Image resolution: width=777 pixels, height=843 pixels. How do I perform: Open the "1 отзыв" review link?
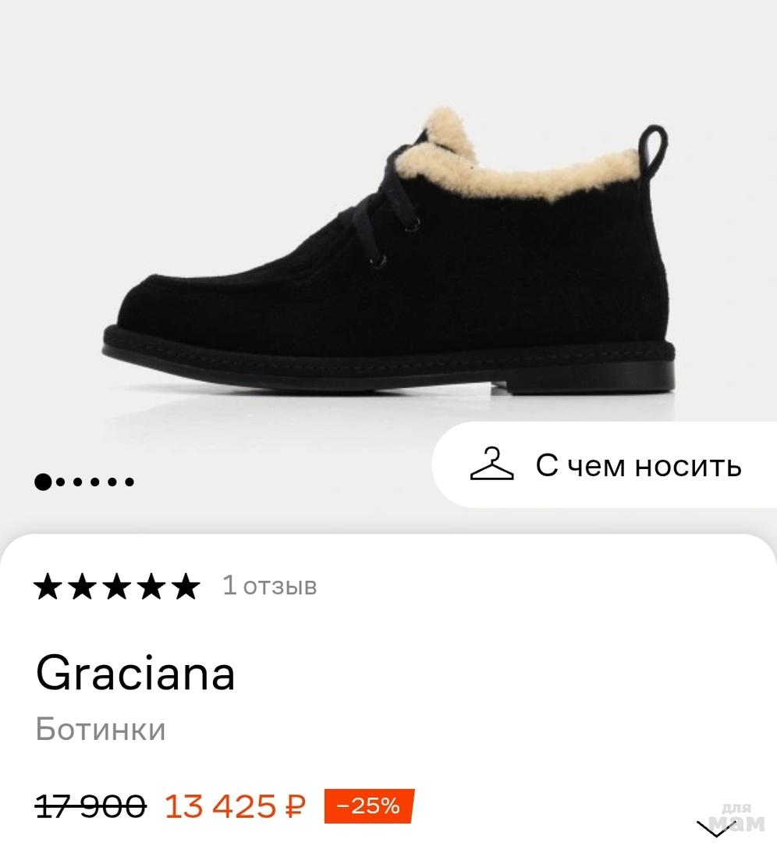pyautogui.click(x=270, y=585)
